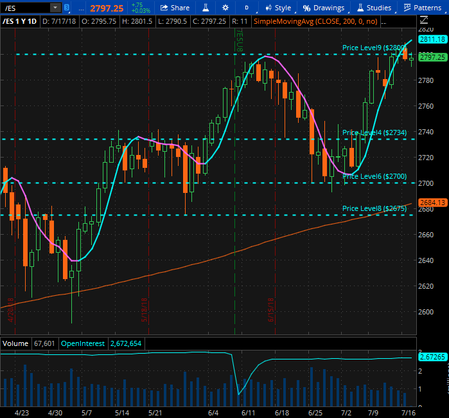The width and height of the screenshot is (449, 418).
Task: Click the 5/18/18 expiration date marker
Action: [145, 310]
